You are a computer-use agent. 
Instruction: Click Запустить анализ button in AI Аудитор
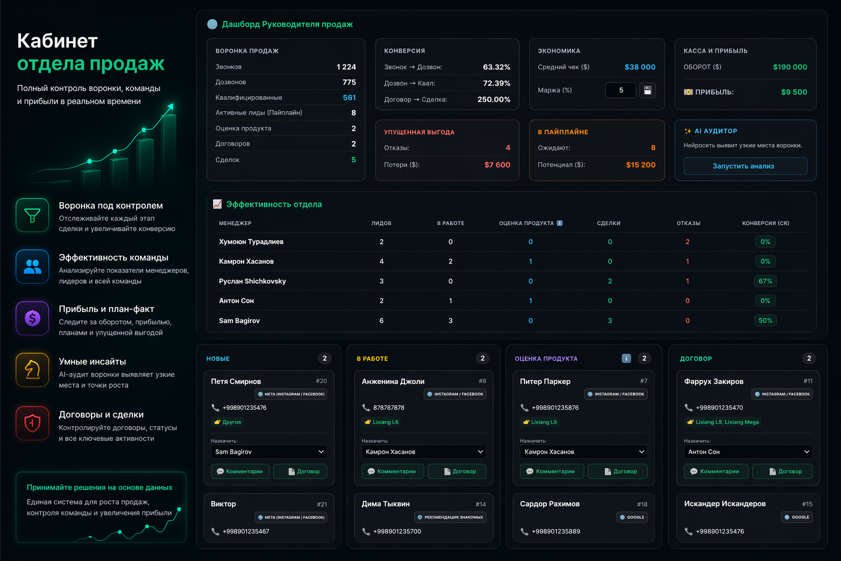(x=745, y=166)
